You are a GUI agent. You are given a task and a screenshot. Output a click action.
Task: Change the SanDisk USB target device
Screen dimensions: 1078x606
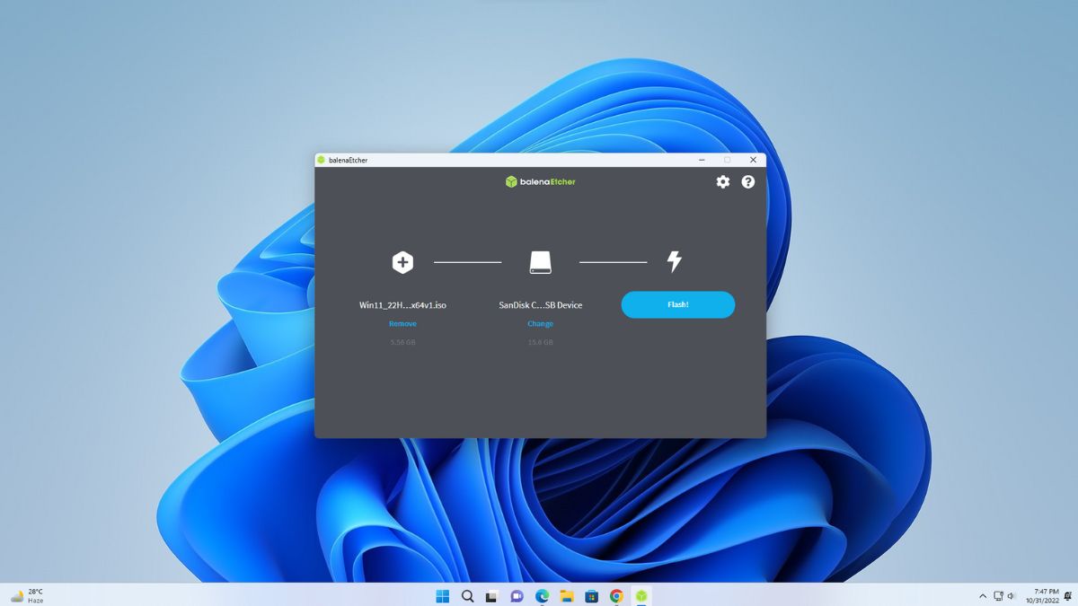point(540,323)
